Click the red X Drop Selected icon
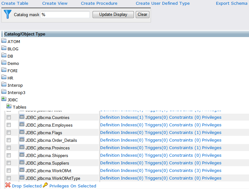The image size is (249, 189). coord(8,186)
